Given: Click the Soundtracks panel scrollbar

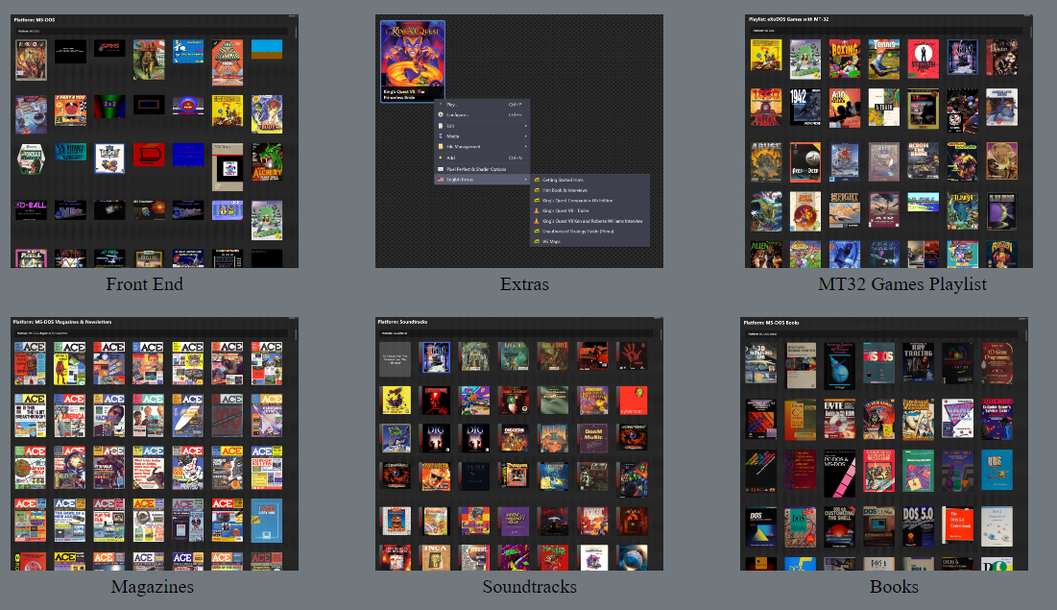Looking at the screenshot, I should click(661, 334).
